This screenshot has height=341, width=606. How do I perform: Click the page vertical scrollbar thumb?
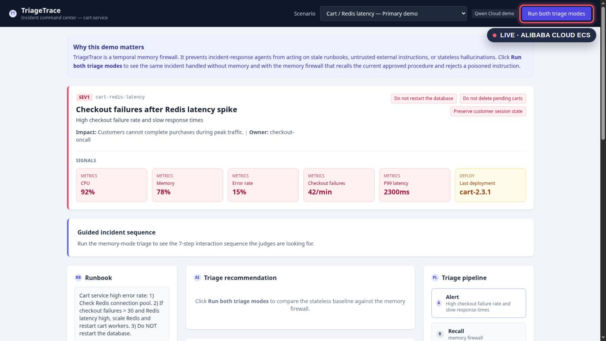click(603, 73)
